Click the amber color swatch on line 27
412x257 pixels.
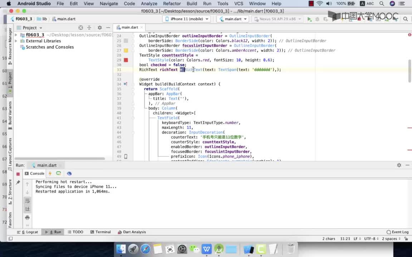(126, 50)
